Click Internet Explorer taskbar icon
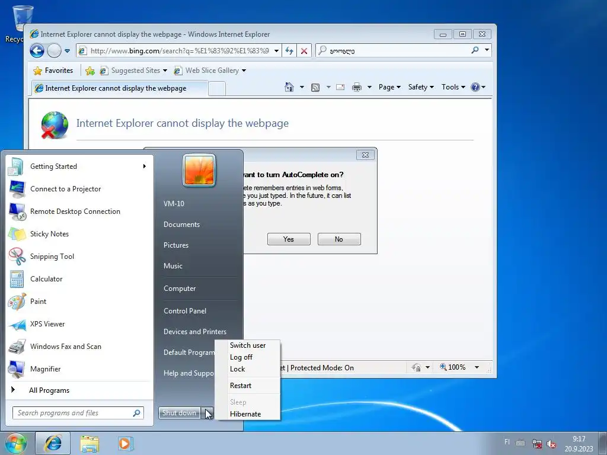The width and height of the screenshot is (607, 455). click(53, 443)
